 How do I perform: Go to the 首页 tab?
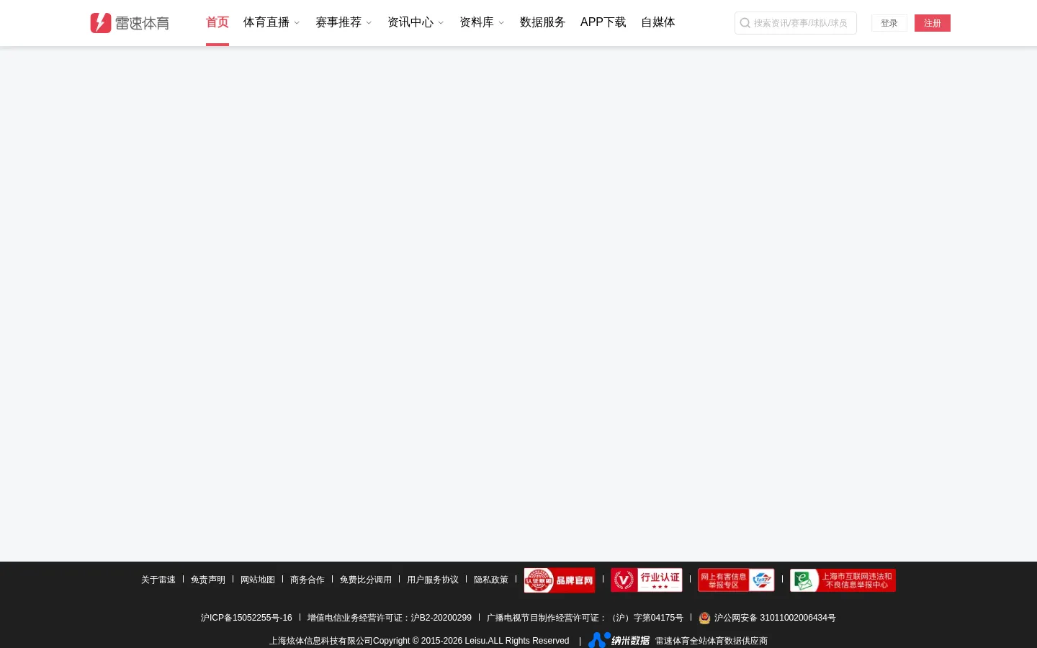pos(217,22)
